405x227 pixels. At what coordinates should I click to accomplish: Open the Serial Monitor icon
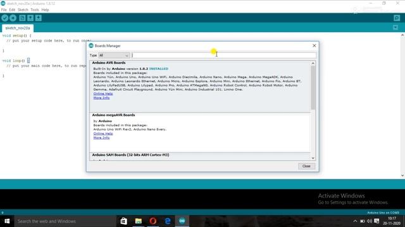[397, 18]
